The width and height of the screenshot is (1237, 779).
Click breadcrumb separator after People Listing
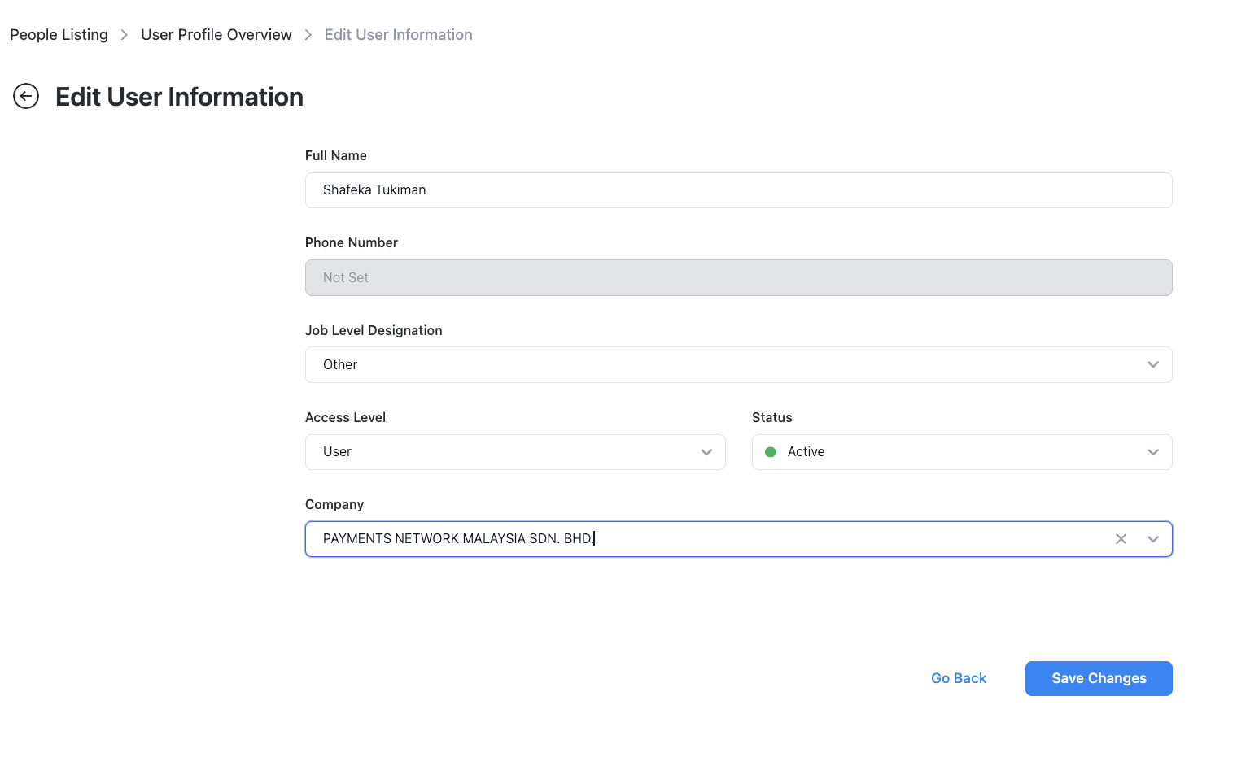point(125,35)
